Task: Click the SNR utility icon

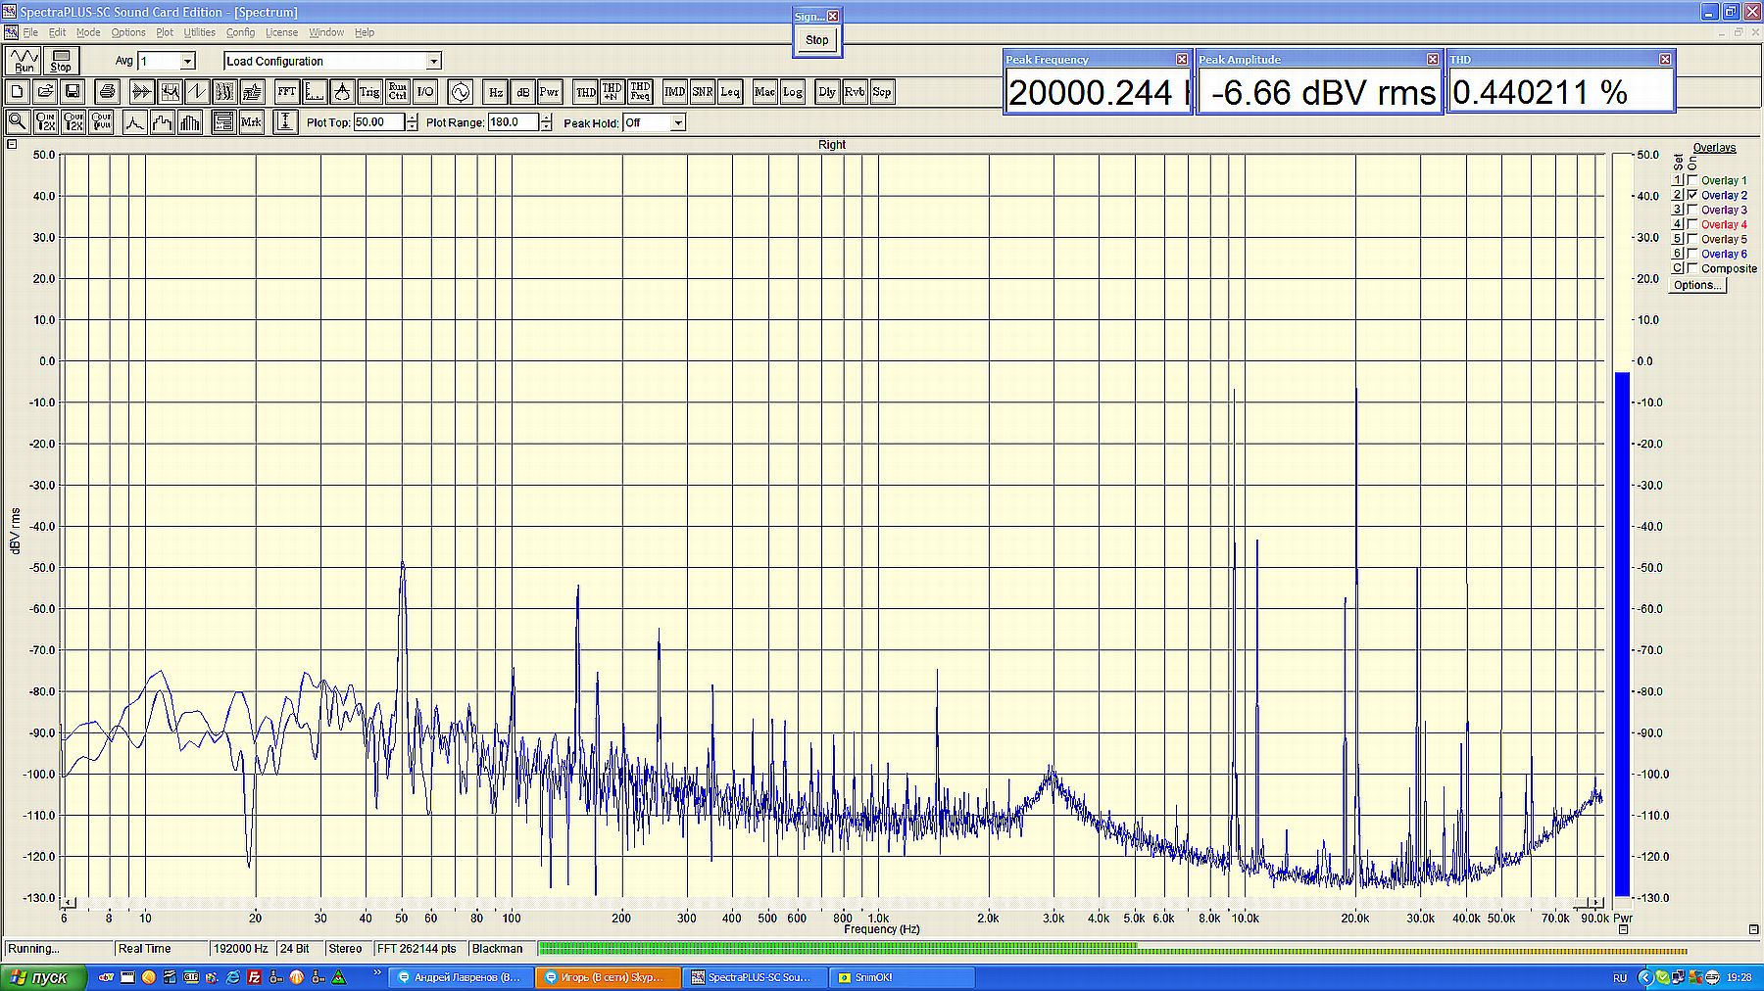Action: click(703, 92)
